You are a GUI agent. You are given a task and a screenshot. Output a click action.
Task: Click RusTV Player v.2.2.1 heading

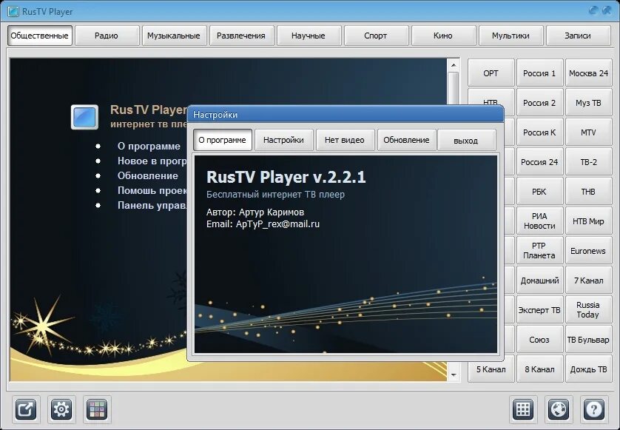[x=286, y=177]
